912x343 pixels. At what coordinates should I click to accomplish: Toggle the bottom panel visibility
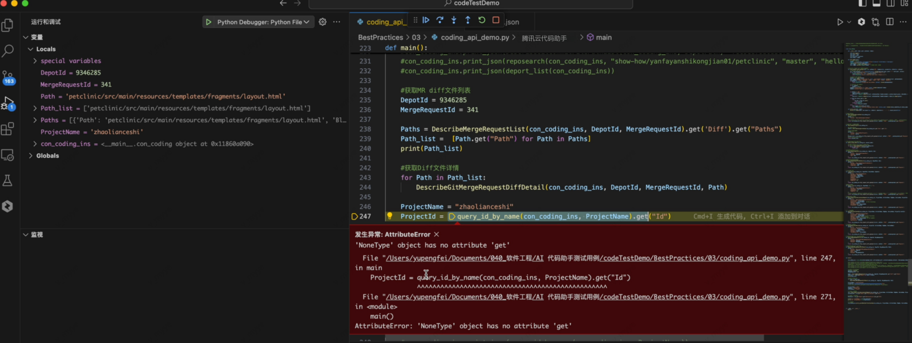coord(876,3)
